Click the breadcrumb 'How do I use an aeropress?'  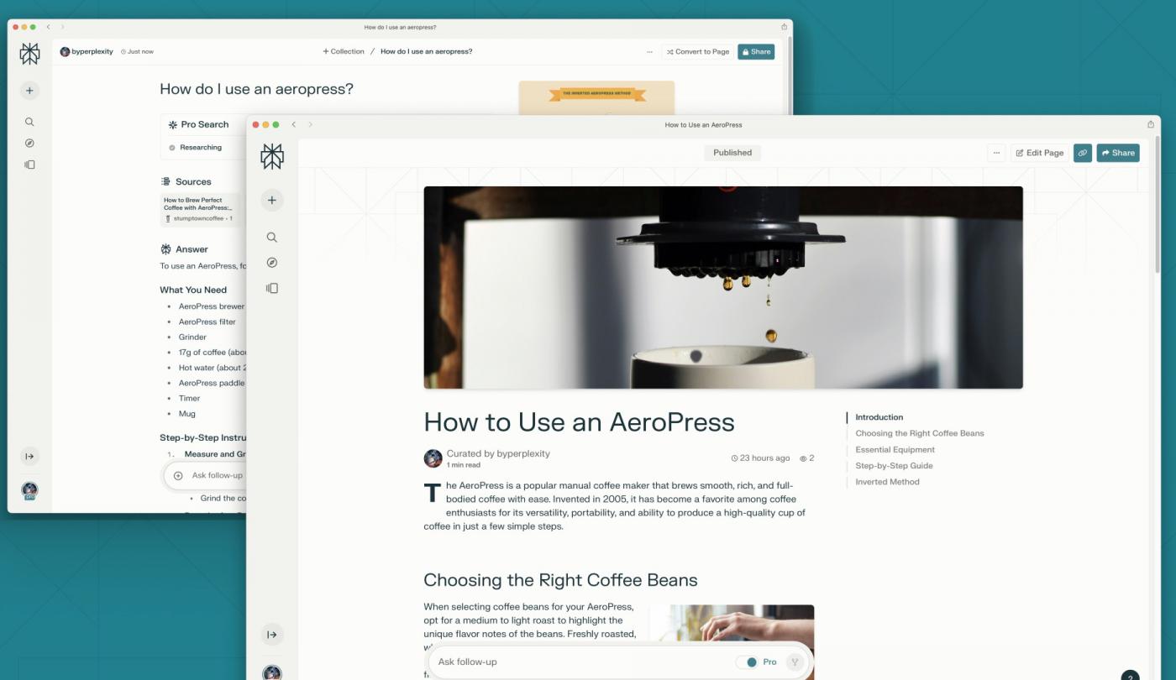pos(426,51)
